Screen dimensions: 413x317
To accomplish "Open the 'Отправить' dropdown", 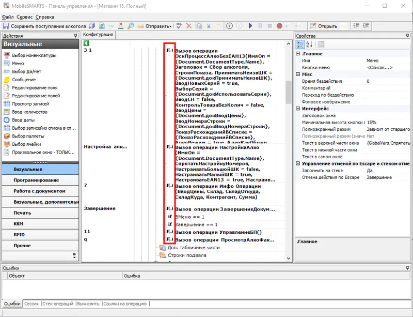I will (158, 26).
